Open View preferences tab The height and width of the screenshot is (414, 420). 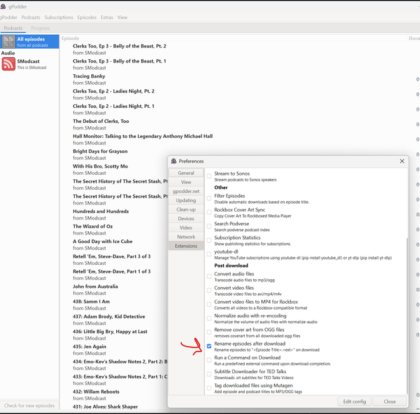pos(186,182)
